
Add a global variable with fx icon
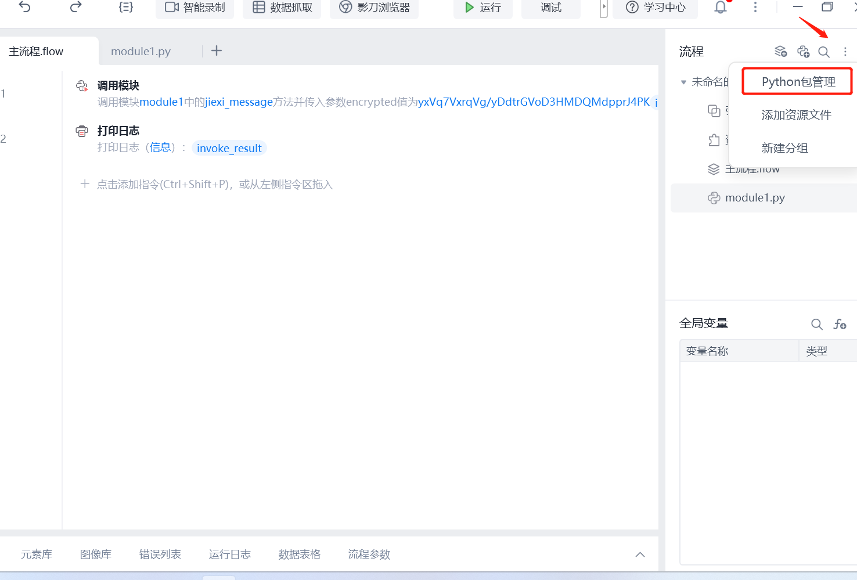point(840,324)
